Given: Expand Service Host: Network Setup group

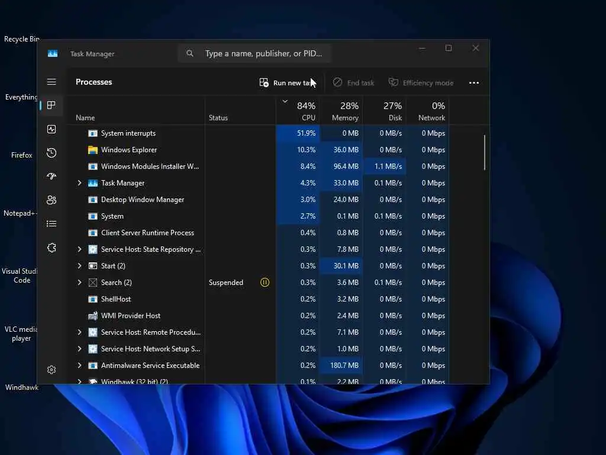Looking at the screenshot, I should (x=80, y=349).
